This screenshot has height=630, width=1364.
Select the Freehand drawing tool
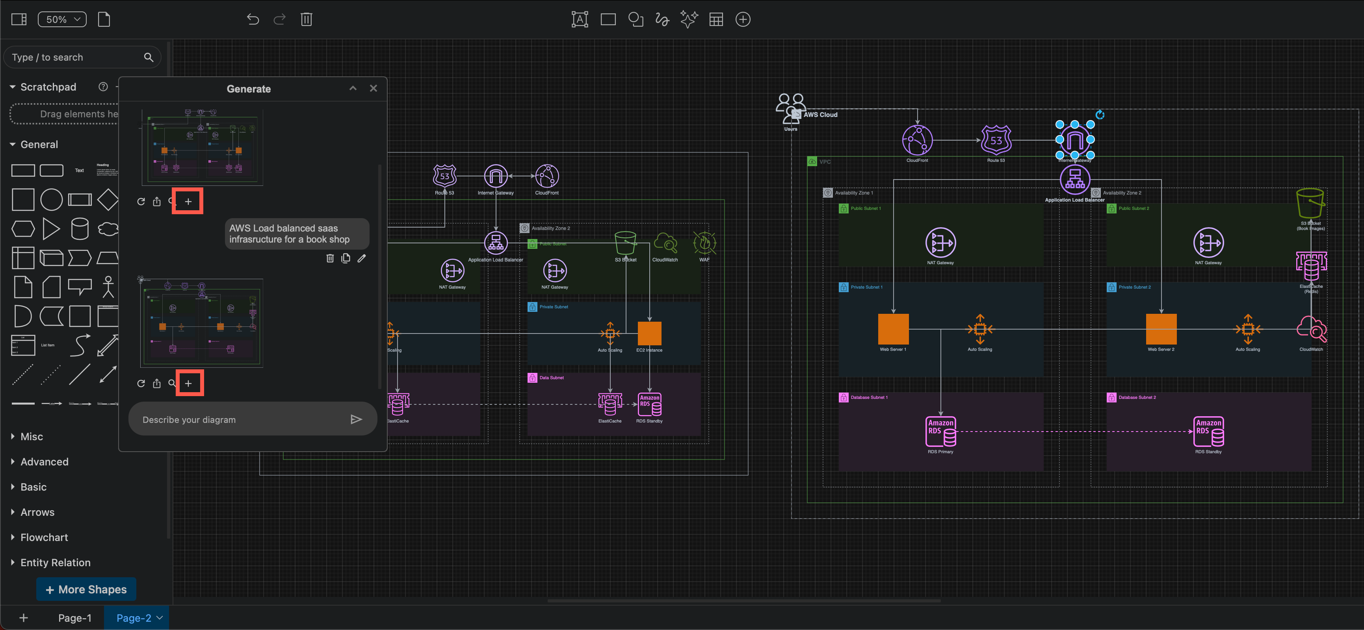click(x=662, y=19)
